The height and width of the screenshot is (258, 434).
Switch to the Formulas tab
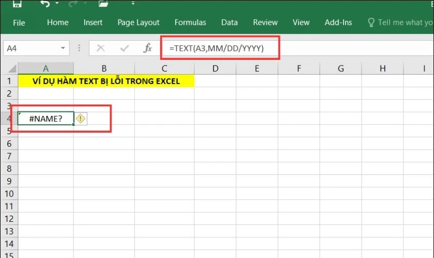(190, 22)
